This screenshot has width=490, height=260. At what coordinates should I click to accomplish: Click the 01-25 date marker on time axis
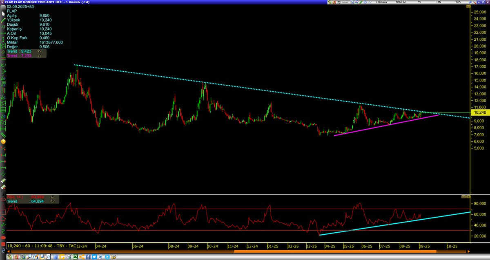[273, 246]
